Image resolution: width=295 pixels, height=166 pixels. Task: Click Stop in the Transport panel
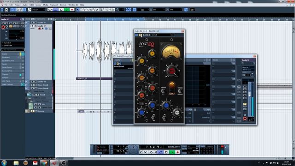(x=166, y=152)
